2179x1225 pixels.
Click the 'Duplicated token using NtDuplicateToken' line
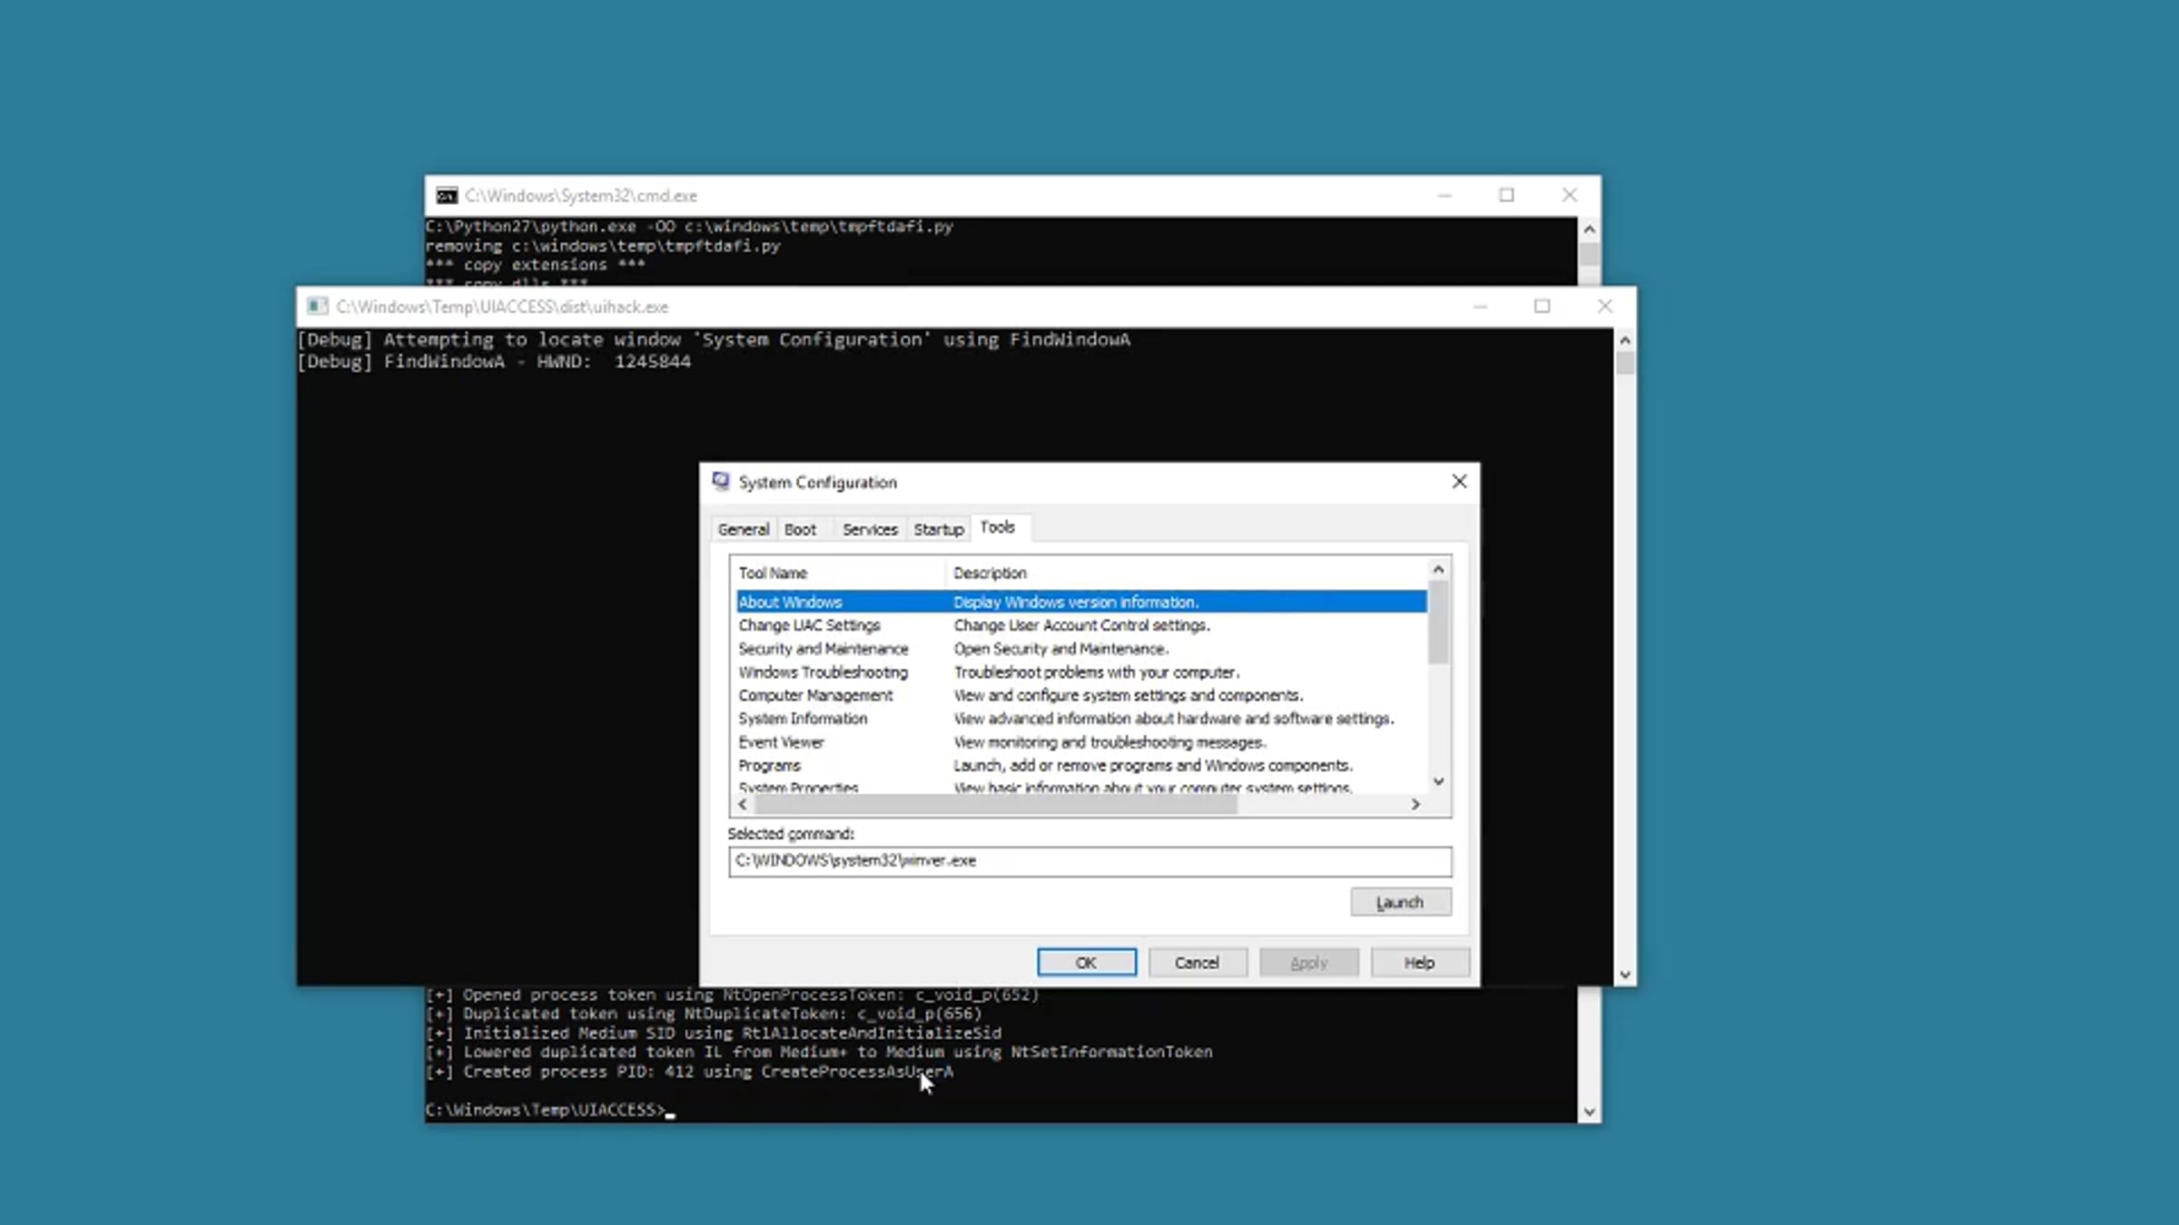click(x=704, y=1014)
